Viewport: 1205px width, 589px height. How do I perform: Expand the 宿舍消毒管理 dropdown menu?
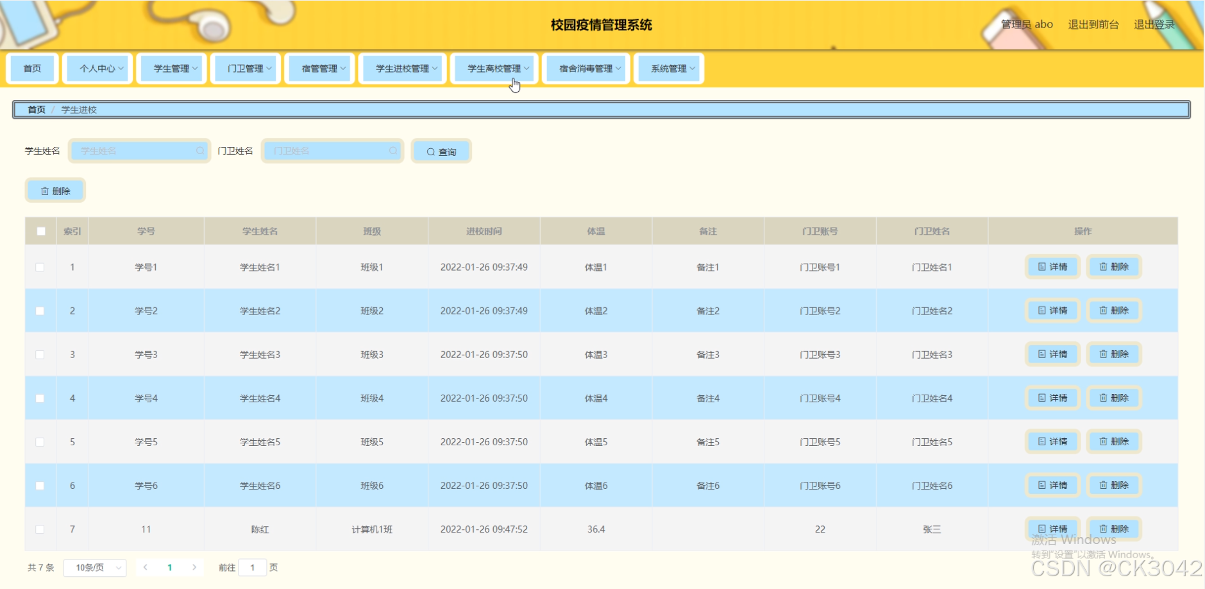586,69
